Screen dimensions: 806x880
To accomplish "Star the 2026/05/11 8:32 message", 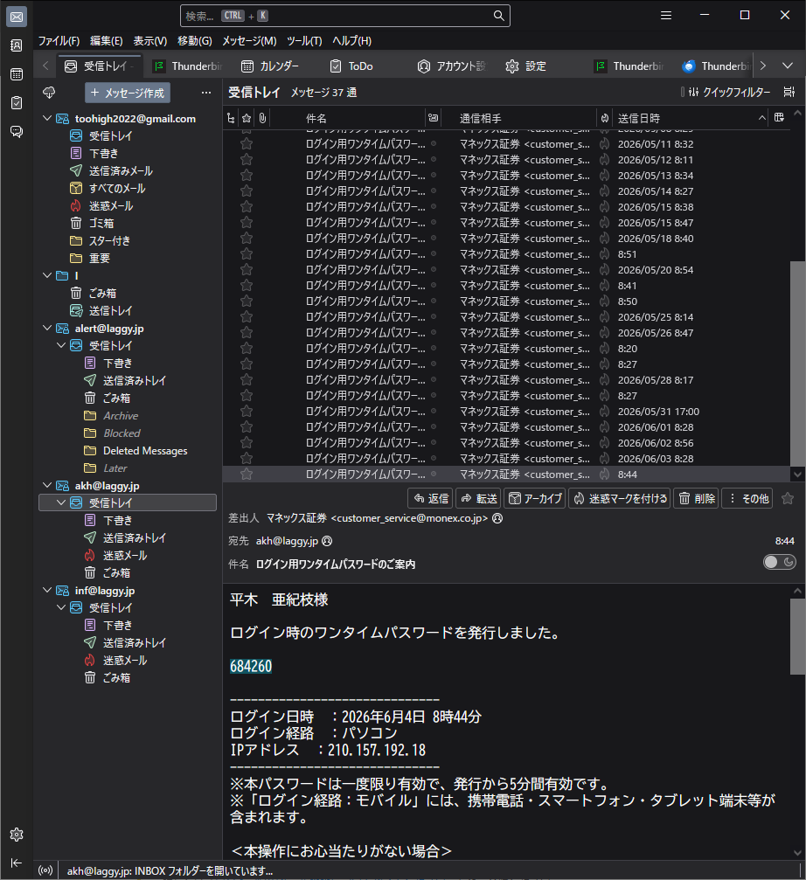I will click(247, 144).
